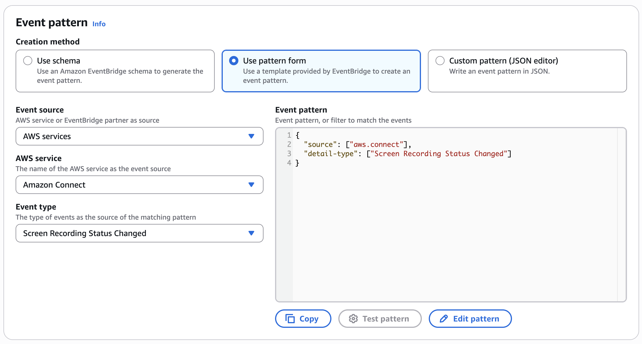Viewport: 642px width, 344px height.
Task: Select Custom pattern (JSON editor) option
Action: pos(527,71)
